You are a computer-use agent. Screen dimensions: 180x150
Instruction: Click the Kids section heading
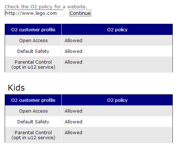16,88
